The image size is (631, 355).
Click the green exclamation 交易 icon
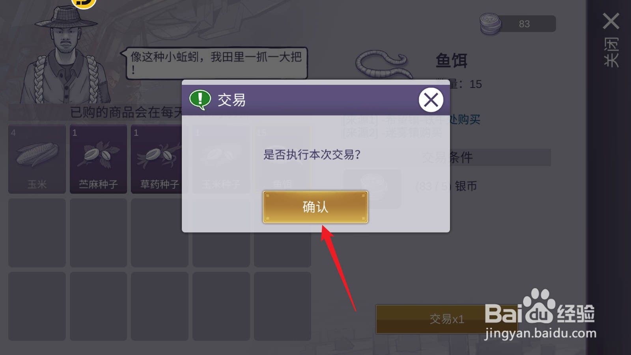(x=200, y=99)
